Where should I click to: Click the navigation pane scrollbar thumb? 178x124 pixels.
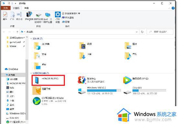pyautogui.click(x=27, y=90)
